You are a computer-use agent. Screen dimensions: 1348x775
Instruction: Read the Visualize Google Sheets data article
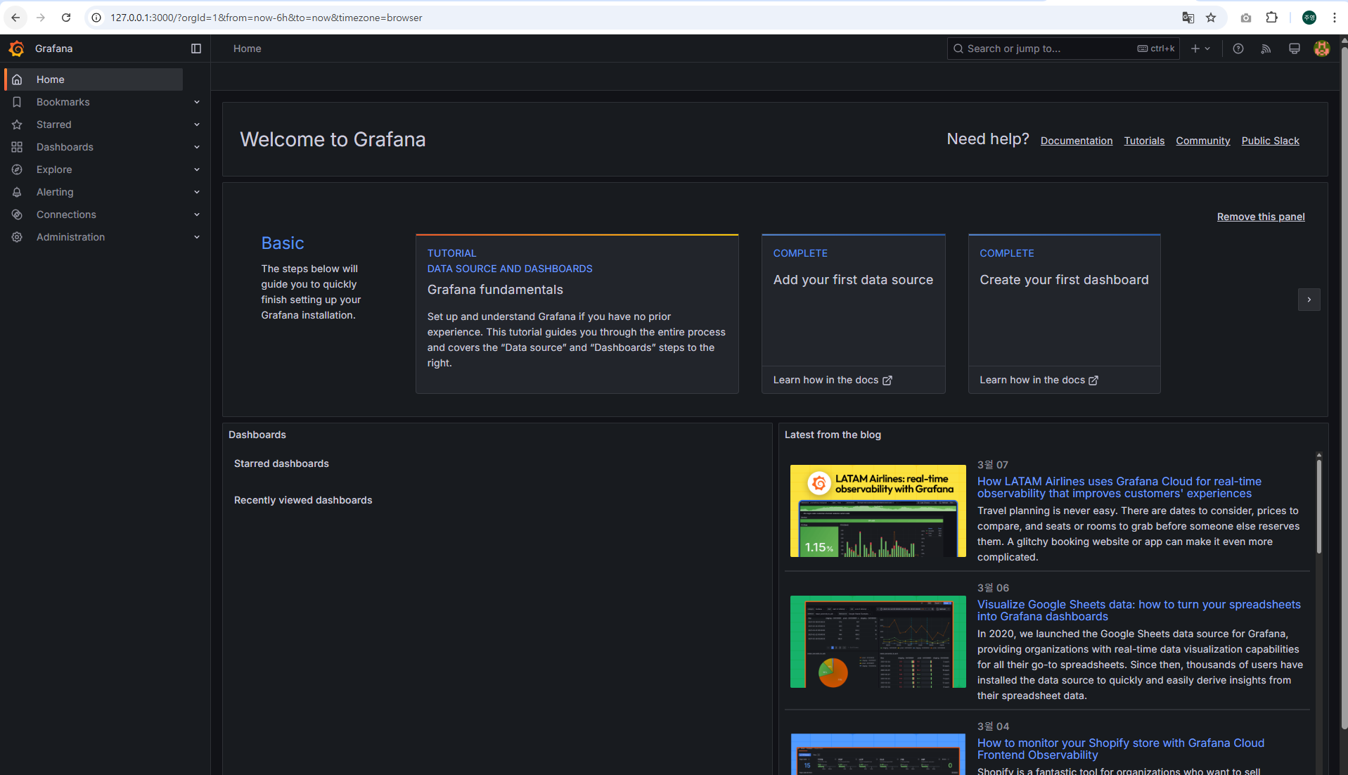pos(1138,610)
